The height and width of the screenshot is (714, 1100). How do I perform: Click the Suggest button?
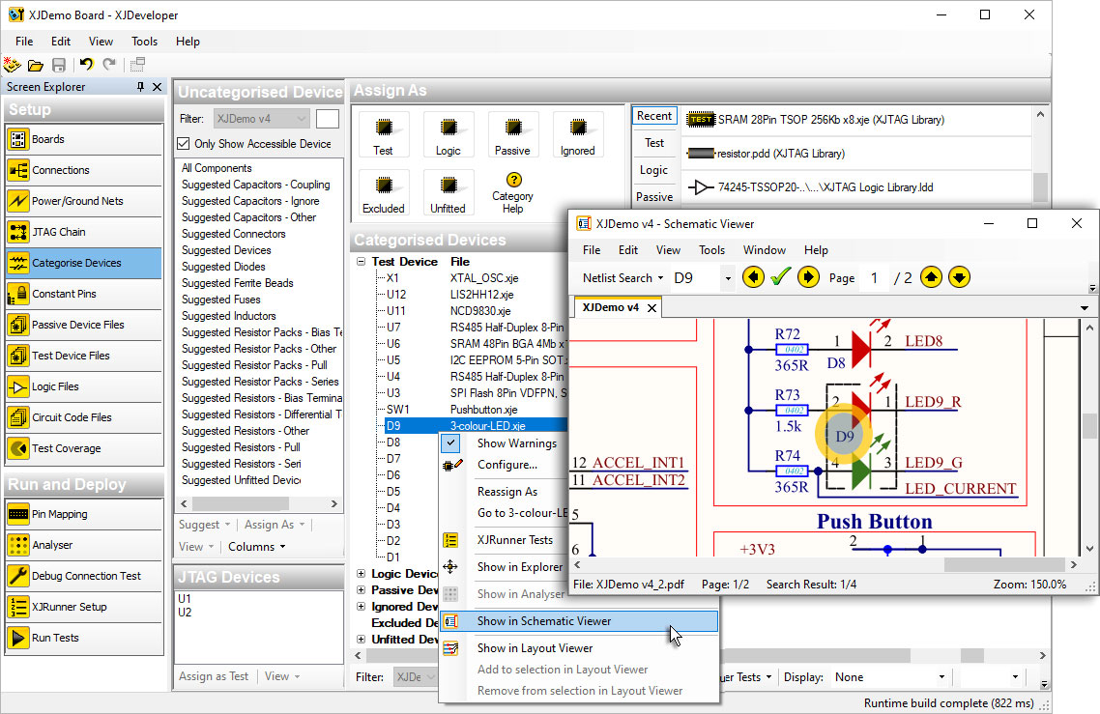click(x=204, y=524)
